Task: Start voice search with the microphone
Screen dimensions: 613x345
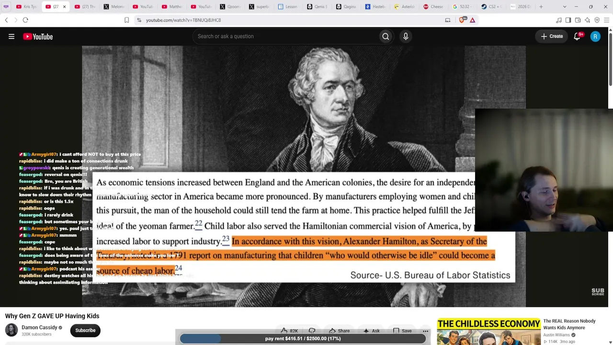Action: click(x=406, y=36)
